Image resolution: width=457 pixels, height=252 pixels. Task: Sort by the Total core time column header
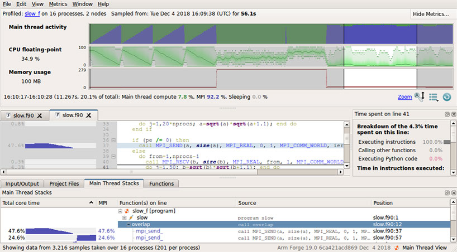[22, 202]
